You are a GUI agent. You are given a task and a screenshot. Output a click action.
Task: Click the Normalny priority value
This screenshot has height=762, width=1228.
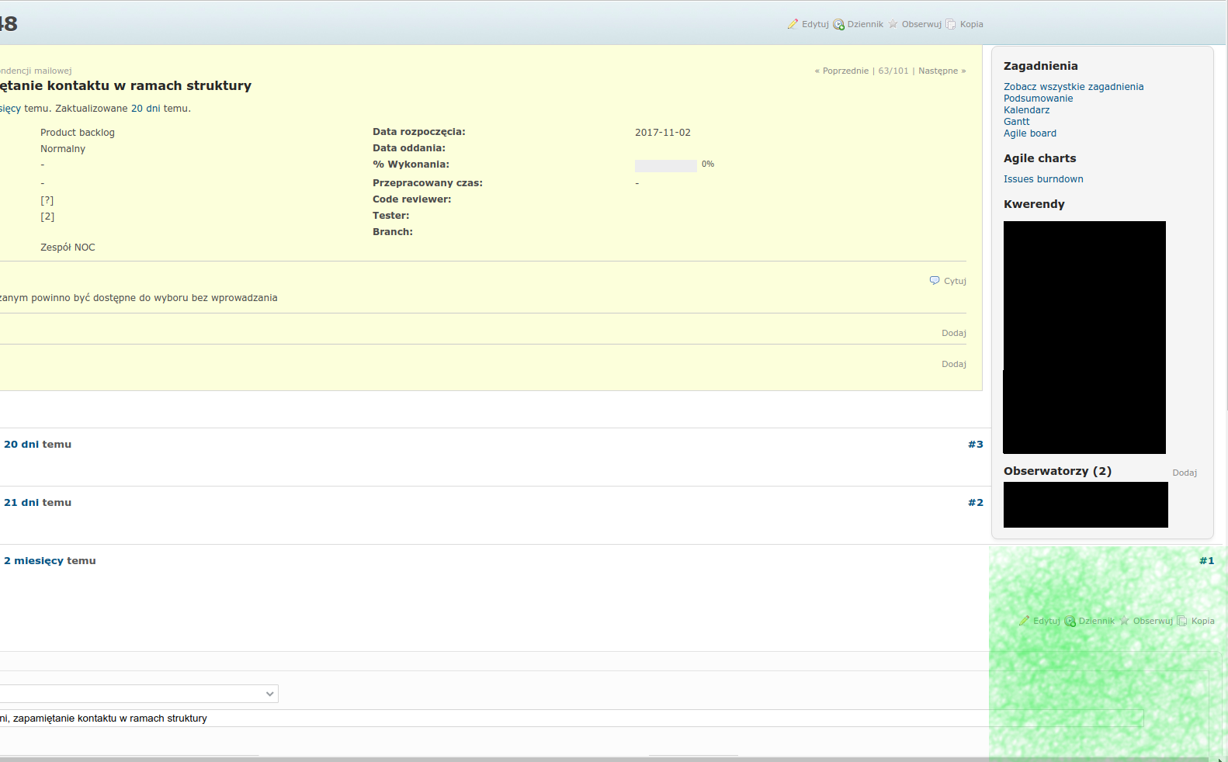pos(63,149)
